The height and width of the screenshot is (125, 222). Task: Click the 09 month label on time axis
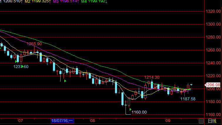[168, 121]
